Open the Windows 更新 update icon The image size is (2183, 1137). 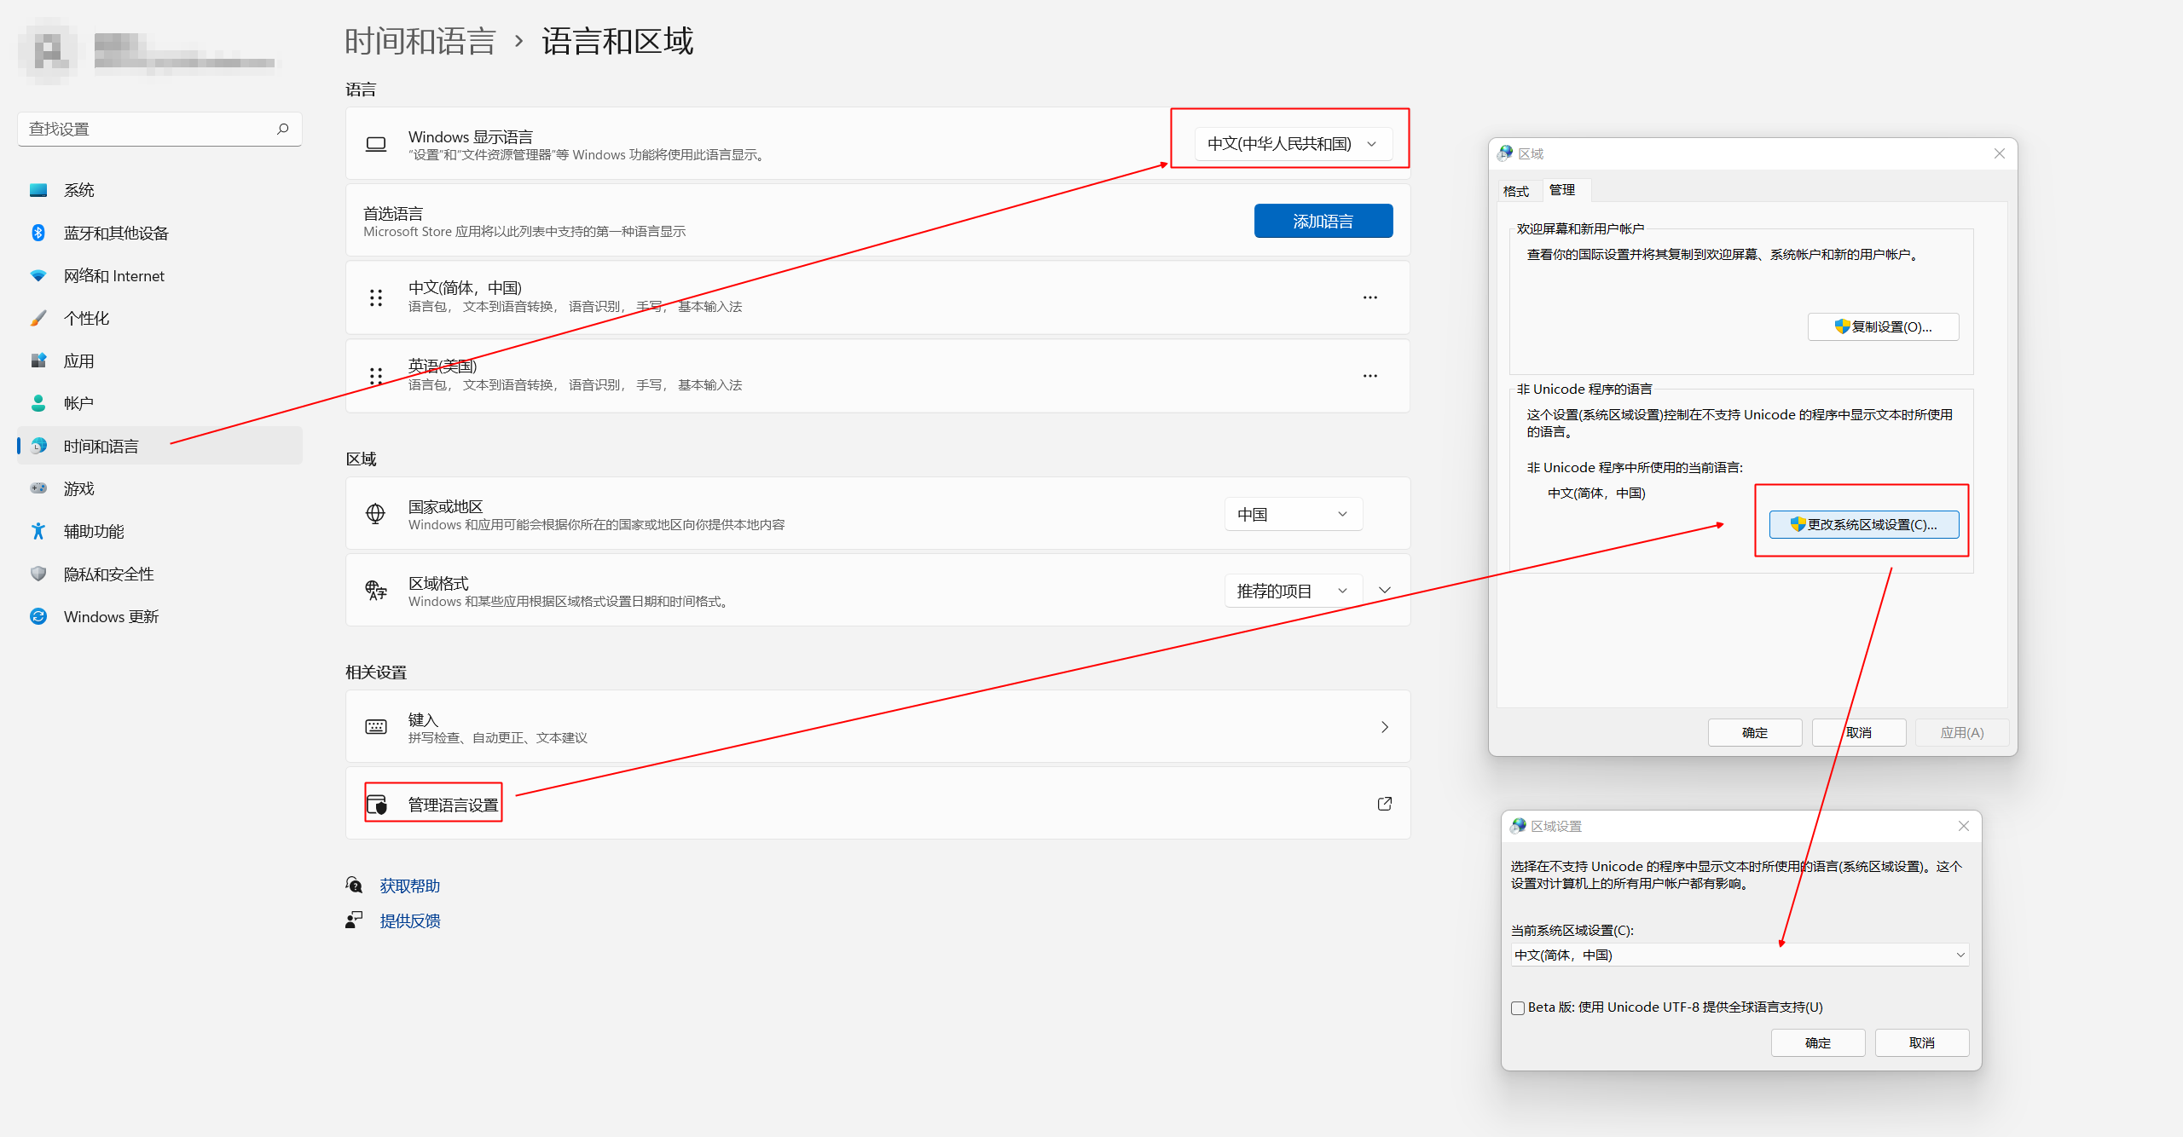pos(38,616)
